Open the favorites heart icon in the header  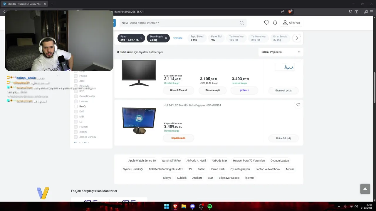click(x=266, y=23)
